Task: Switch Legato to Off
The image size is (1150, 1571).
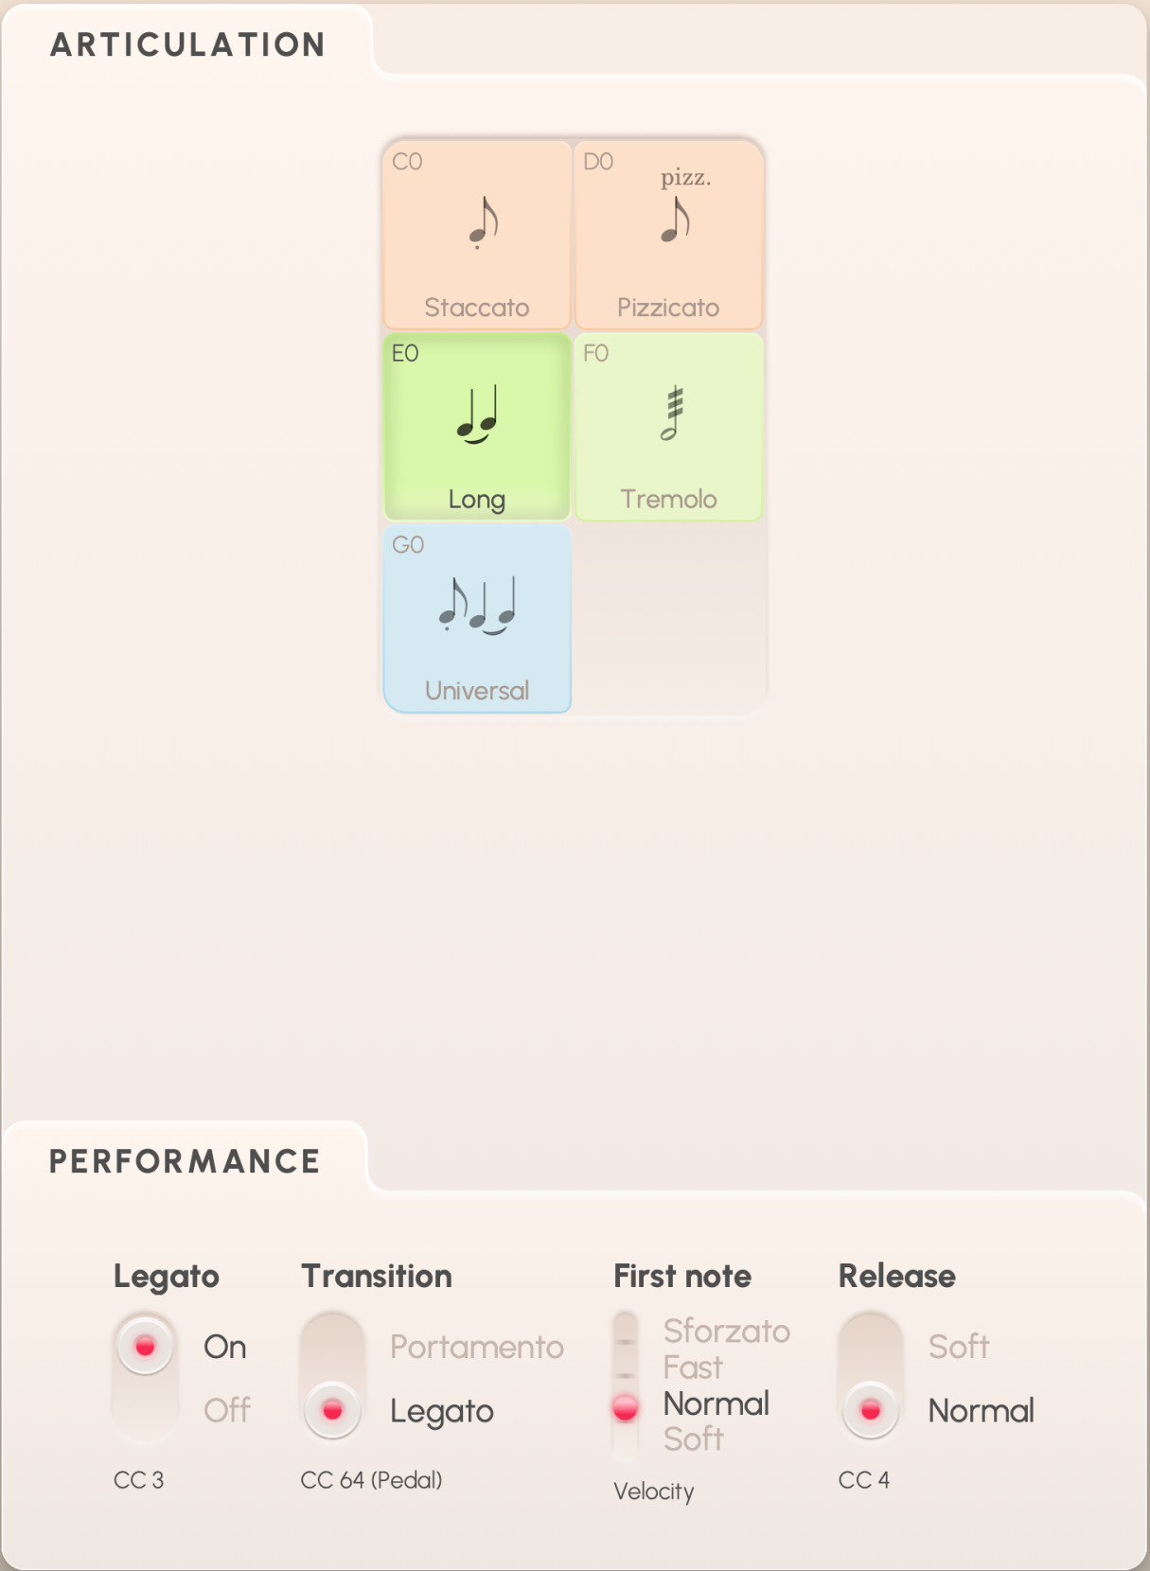Action: (x=227, y=1410)
